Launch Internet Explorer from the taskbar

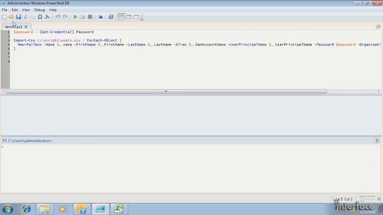[26, 209]
